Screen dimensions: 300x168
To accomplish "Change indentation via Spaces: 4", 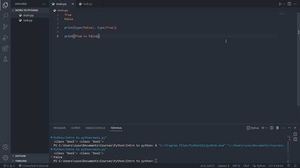I will (x=223, y=166).
